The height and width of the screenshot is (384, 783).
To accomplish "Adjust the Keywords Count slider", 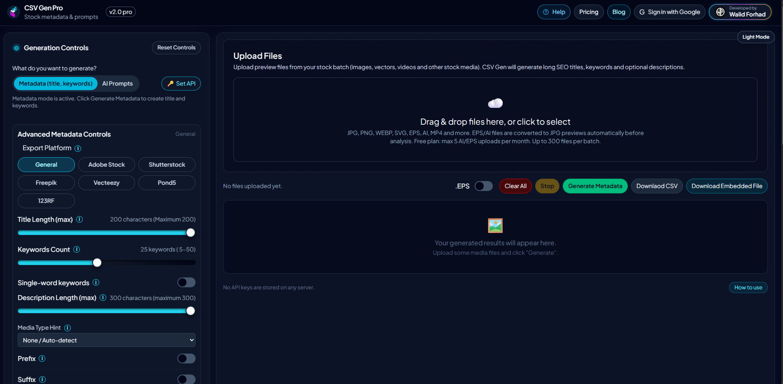I will click(97, 262).
